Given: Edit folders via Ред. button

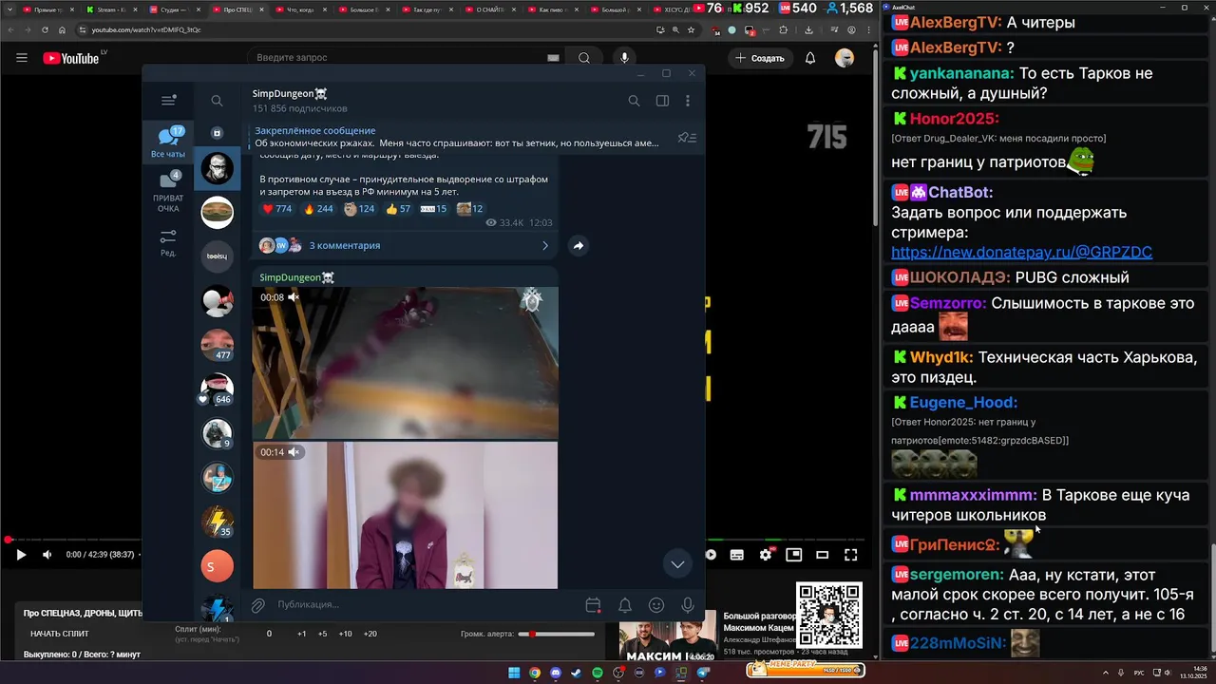Looking at the screenshot, I should point(168,243).
